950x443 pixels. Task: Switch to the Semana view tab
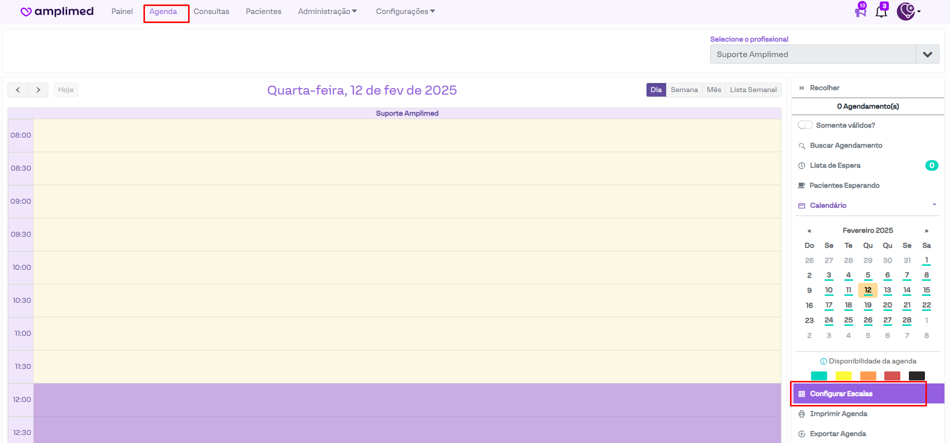tap(684, 90)
